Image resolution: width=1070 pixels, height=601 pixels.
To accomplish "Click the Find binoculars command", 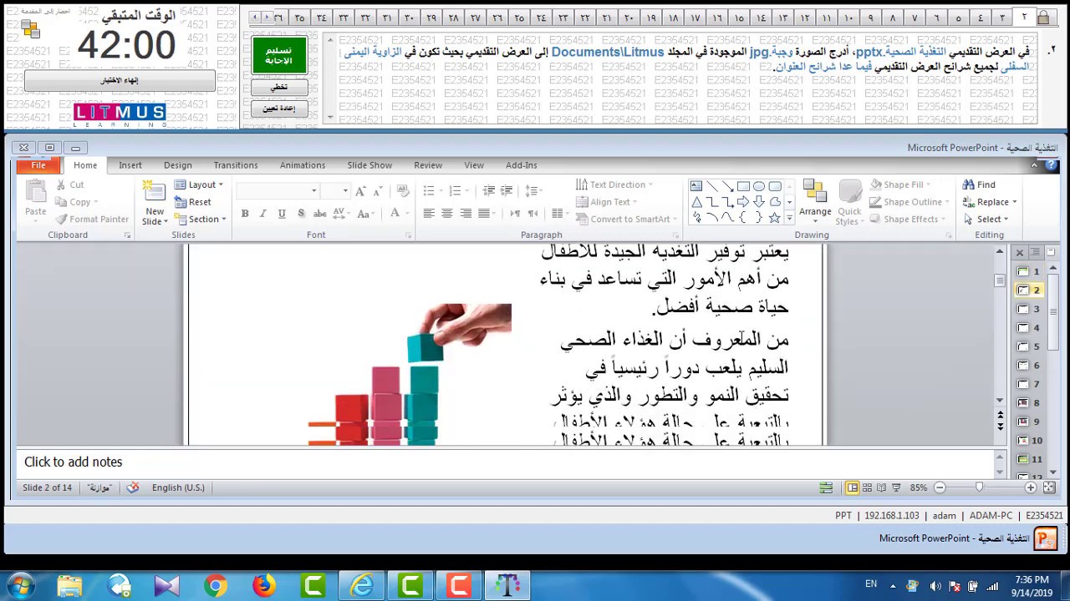I will pos(979,184).
